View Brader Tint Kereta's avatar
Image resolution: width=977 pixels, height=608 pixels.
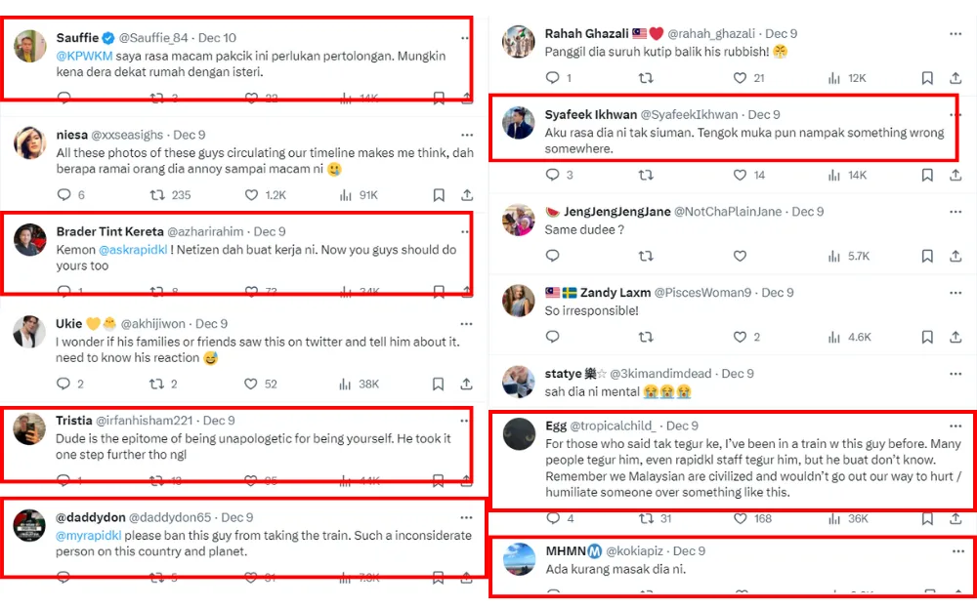click(29, 240)
